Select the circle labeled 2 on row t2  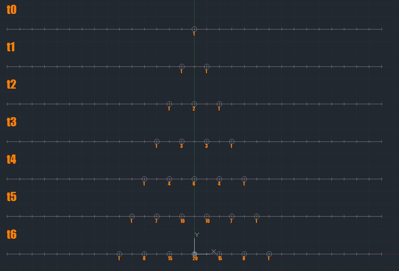coord(194,104)
